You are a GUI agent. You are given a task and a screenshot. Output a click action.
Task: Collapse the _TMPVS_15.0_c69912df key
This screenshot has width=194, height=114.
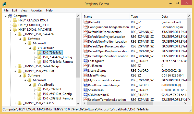(x=15, y=71)
